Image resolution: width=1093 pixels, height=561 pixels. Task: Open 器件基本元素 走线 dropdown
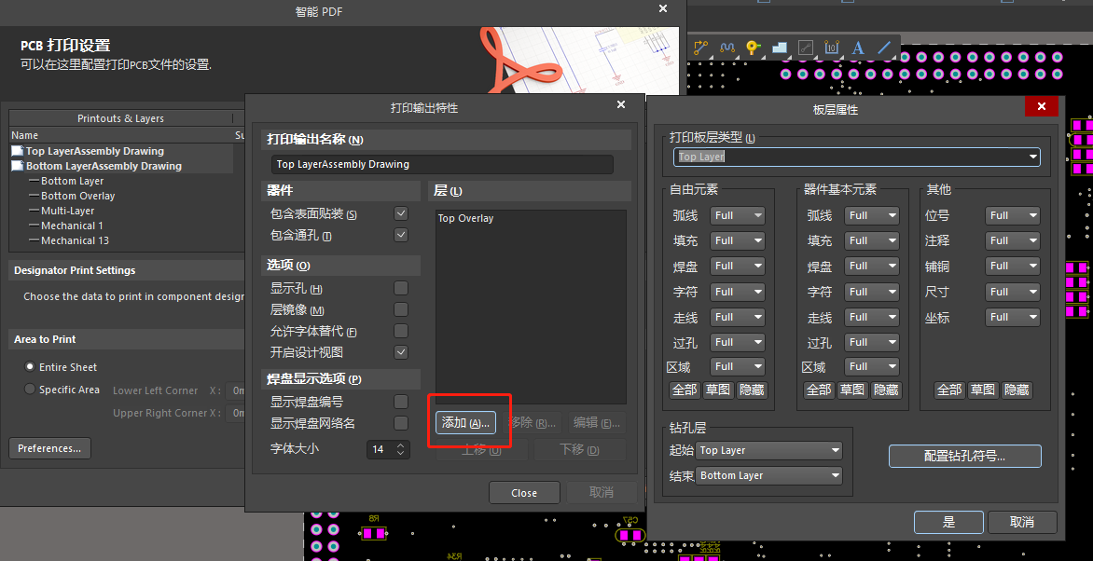point(871,317)
